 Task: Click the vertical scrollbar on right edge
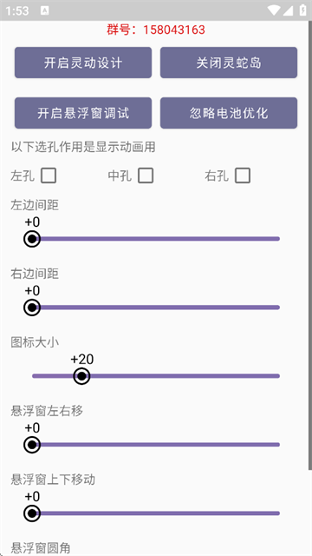[310, 245]
